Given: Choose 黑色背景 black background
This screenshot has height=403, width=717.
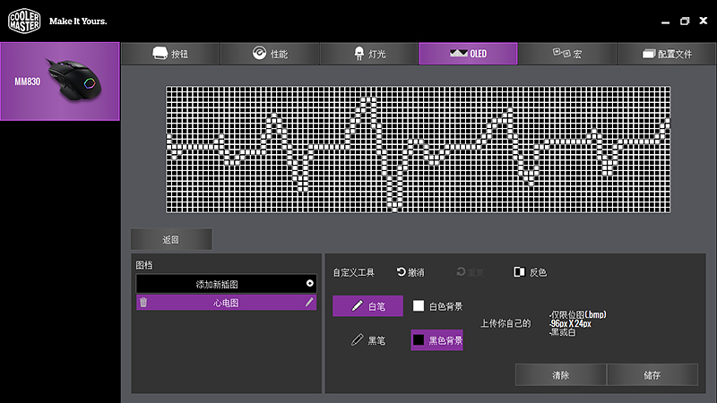Looking at the screenshot, I should tap(436, 340).
